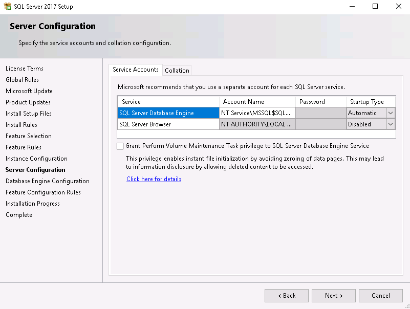Image resolution: width=410 pixels, height=309 pixels.
Task: Click the Startup Type column header
Action: 371,102
